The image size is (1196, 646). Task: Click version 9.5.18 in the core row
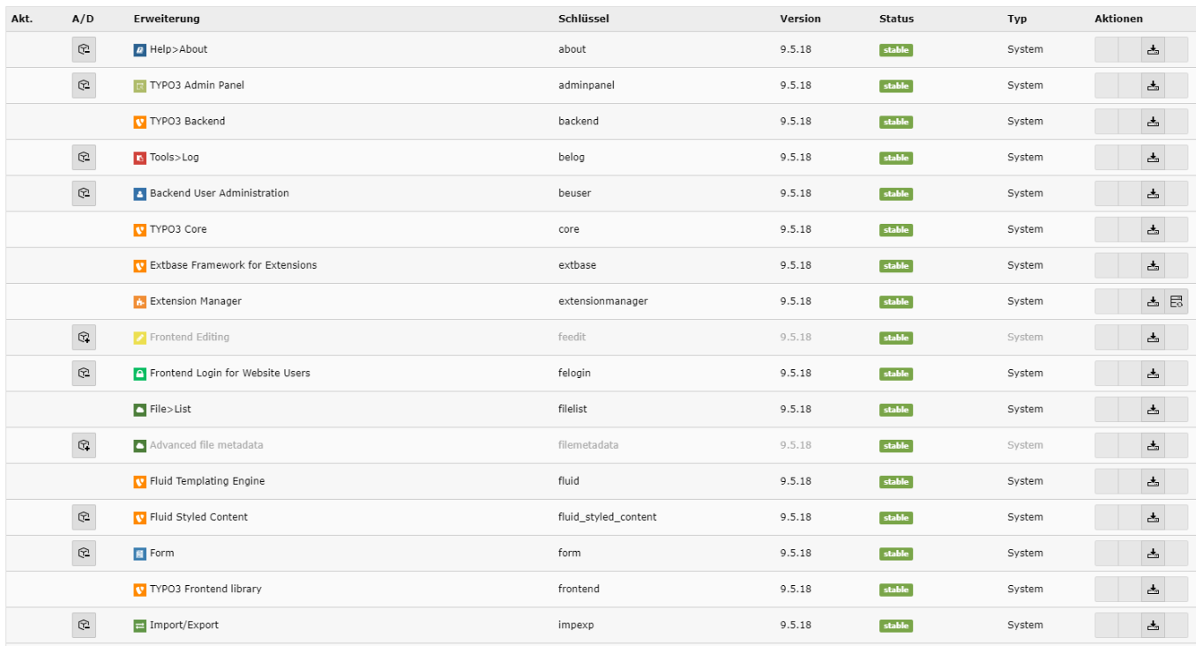click(x=796, y=229)
